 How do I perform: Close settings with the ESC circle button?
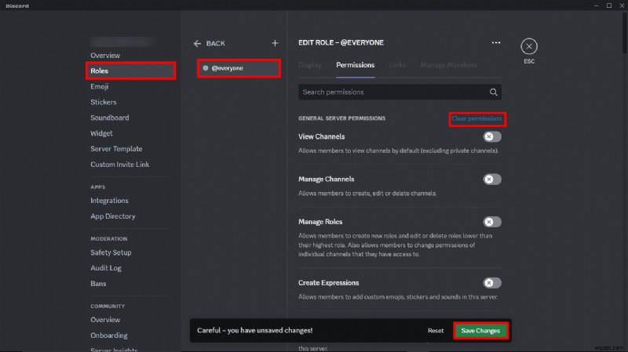tap(529, 46)
